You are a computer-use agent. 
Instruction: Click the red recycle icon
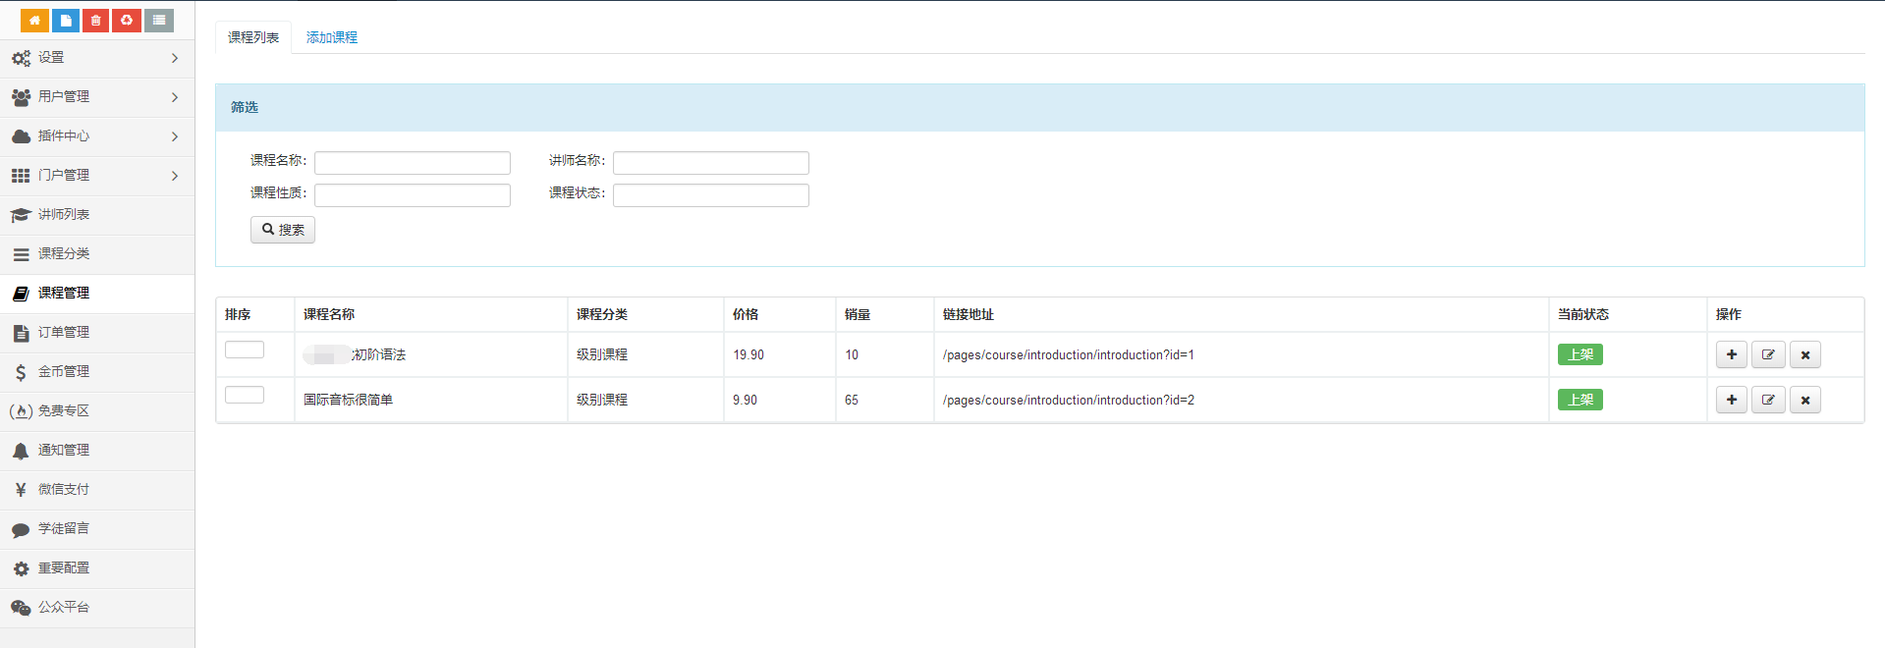[127, 20]
